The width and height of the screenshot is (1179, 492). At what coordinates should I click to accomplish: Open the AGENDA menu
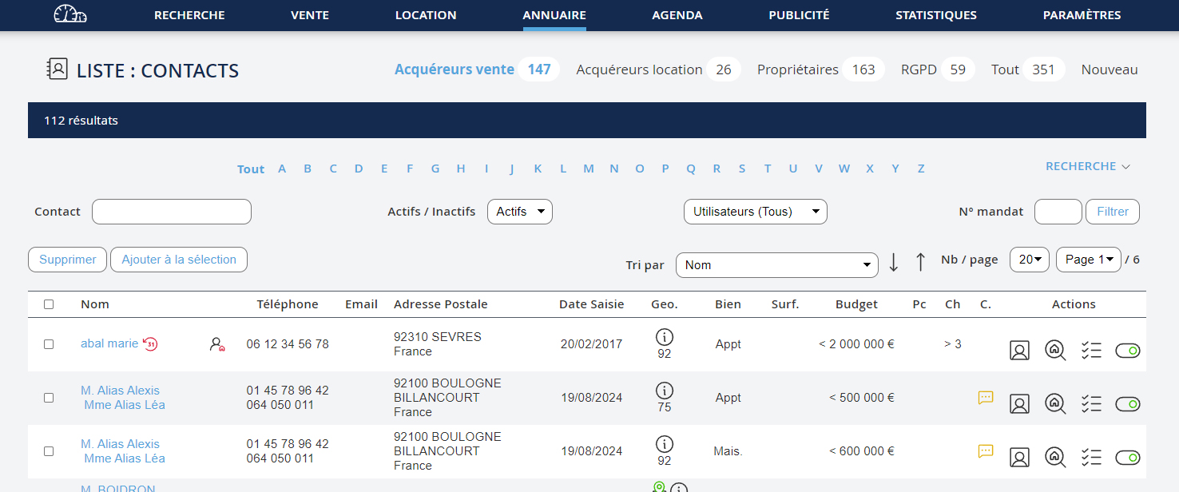677,15
